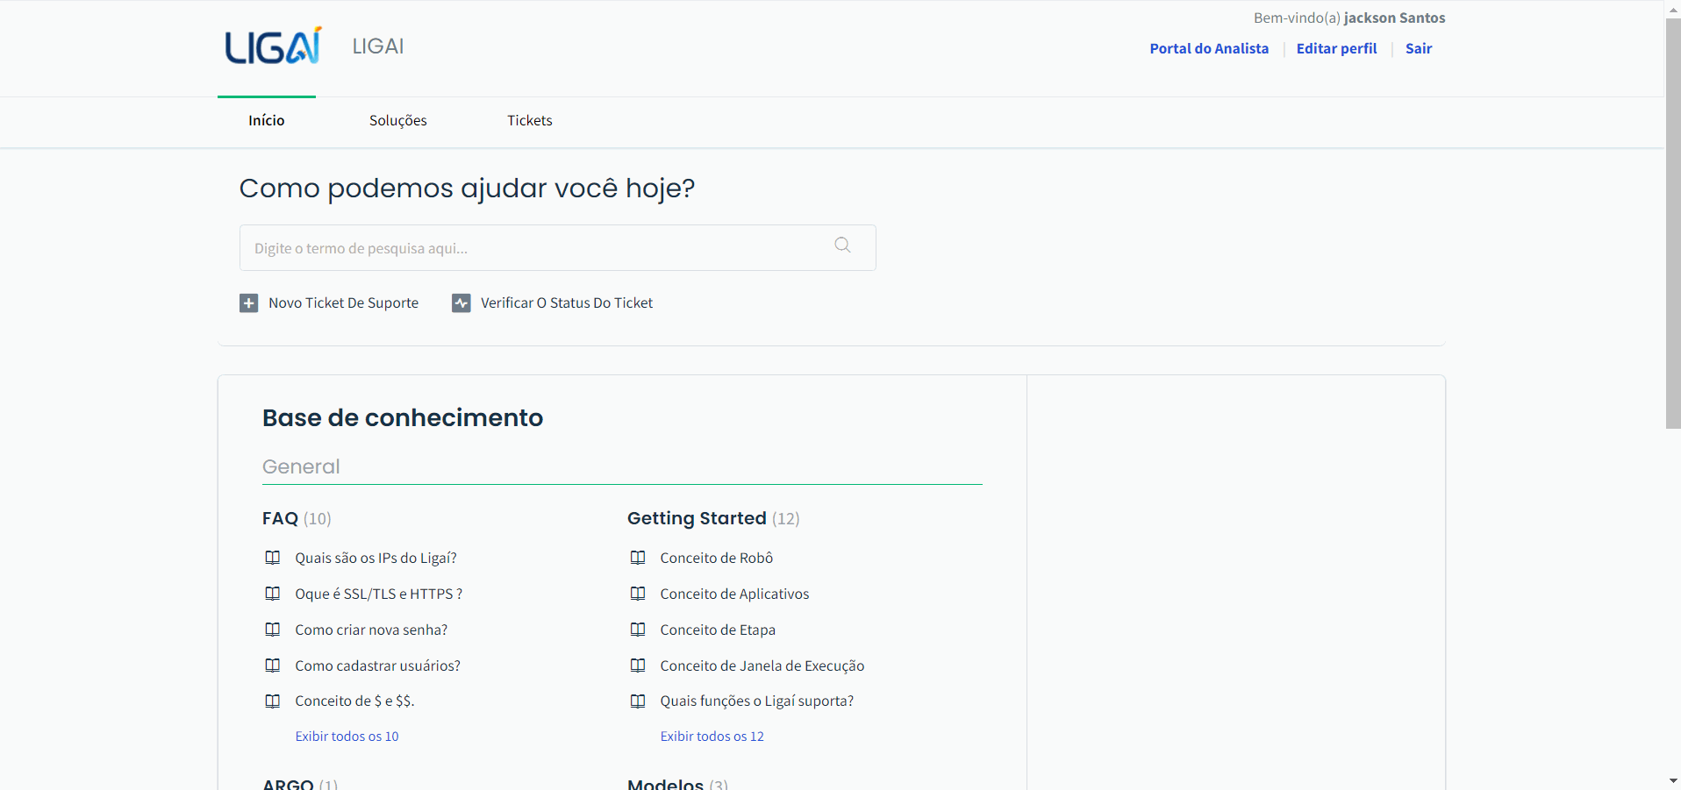
Task: Create a Novo Ticket De Suporte
Action: tap(343, 303)
